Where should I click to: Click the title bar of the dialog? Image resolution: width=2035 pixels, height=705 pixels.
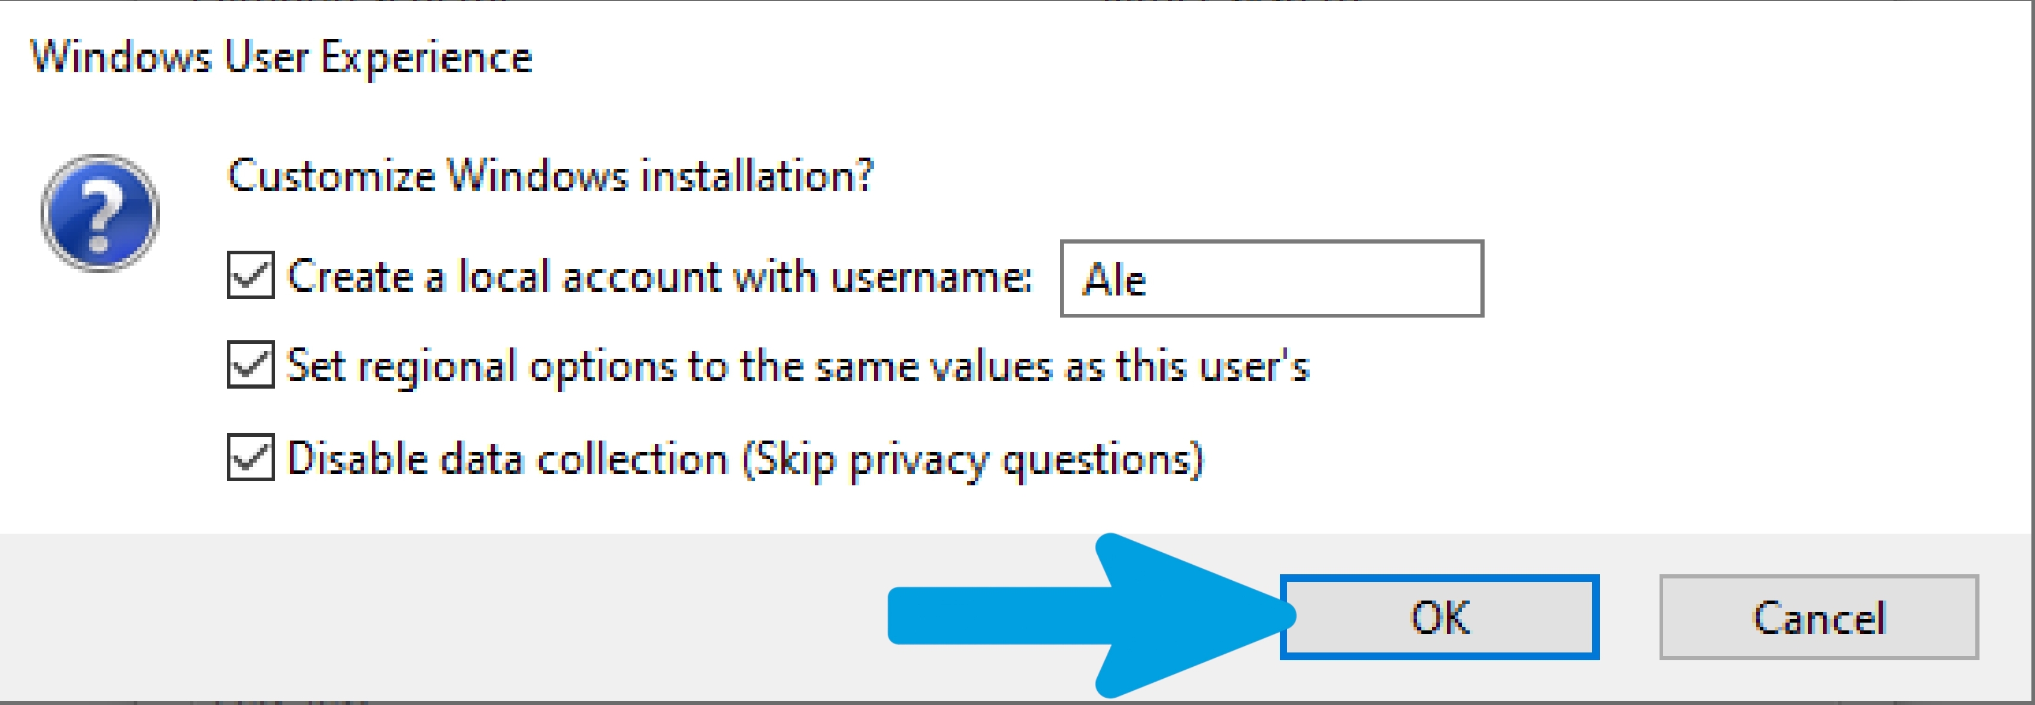point(1017,58)
